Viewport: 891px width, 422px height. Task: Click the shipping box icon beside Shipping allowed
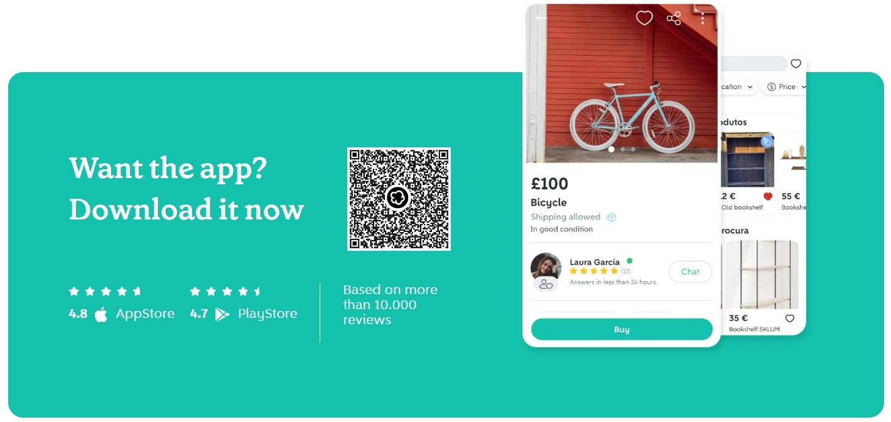pos(612,217)
